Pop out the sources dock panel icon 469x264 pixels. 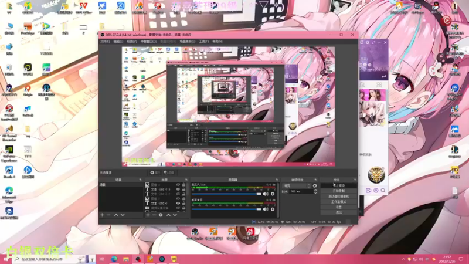coord(186,180)
